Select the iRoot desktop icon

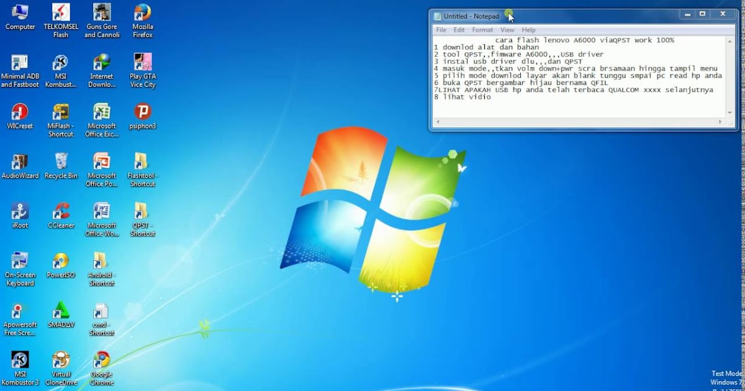click(x=20, y=215)
